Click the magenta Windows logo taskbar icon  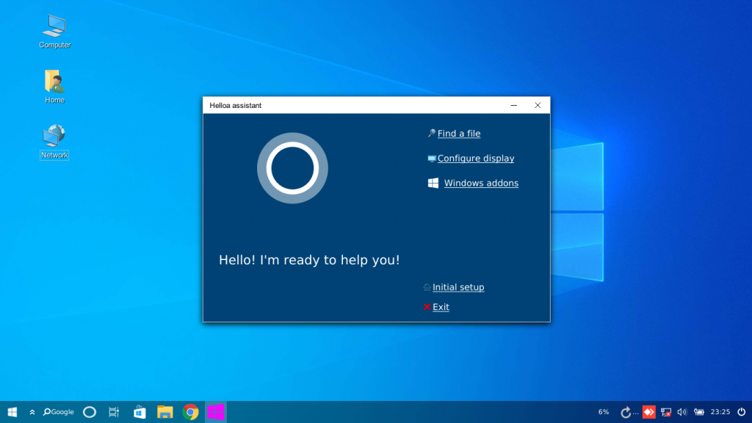(215, 411)
